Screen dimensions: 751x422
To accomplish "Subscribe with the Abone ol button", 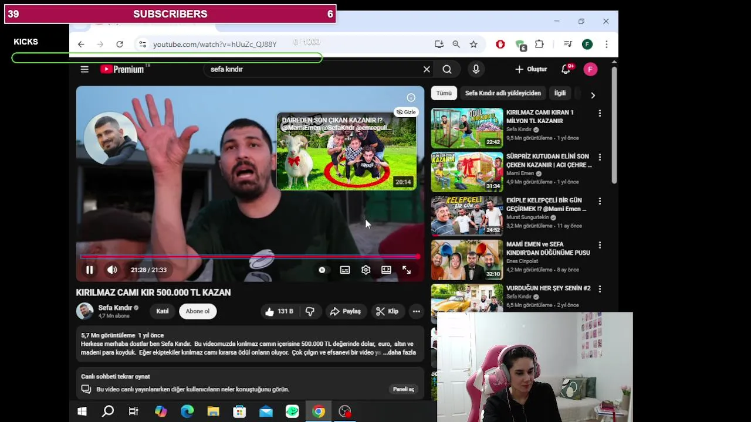I will [198, 311].
